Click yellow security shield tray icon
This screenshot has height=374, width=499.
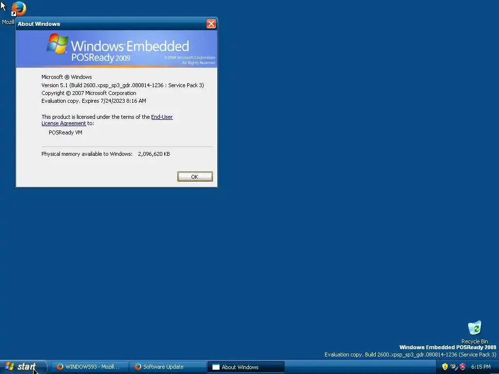[445, 367]
